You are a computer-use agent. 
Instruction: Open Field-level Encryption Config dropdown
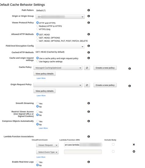(60, 47)
